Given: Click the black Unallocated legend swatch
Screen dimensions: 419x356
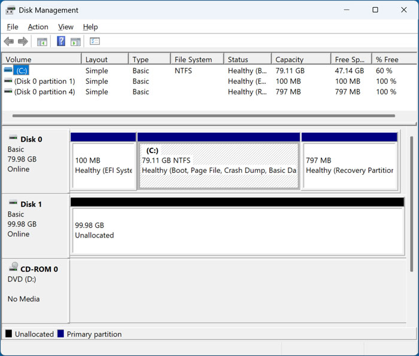Looking at the screenshot, I should tap(8, 334).
